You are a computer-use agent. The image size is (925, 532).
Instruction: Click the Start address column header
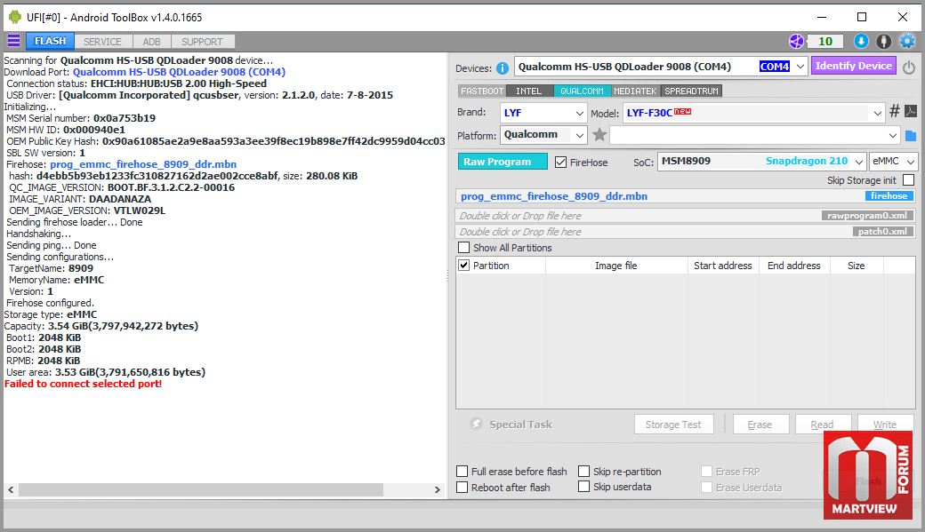[x=722, y=266]
